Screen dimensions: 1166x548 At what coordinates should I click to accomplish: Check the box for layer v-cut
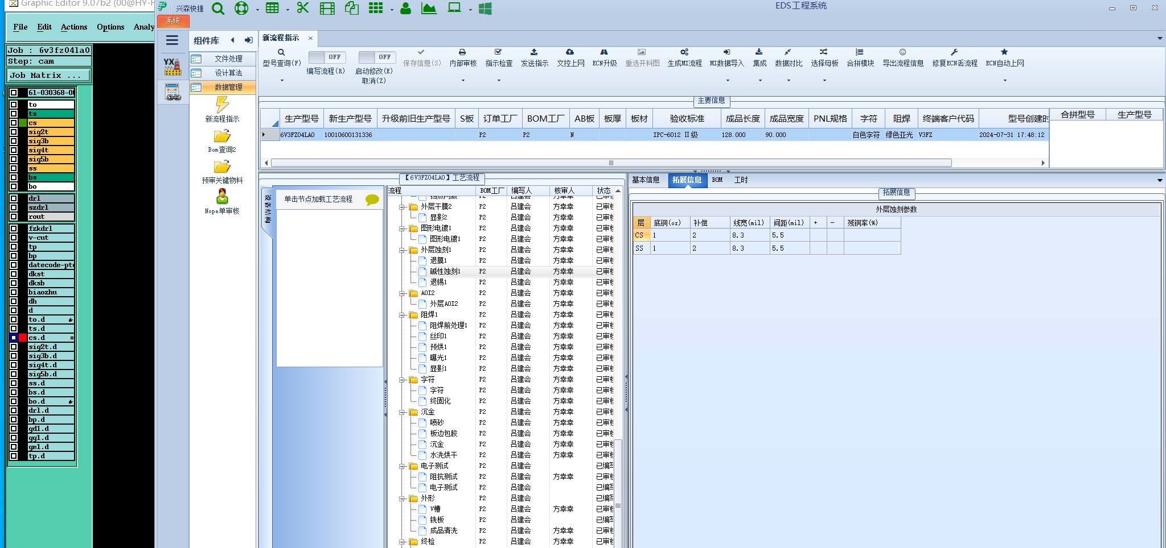[14, 238]
